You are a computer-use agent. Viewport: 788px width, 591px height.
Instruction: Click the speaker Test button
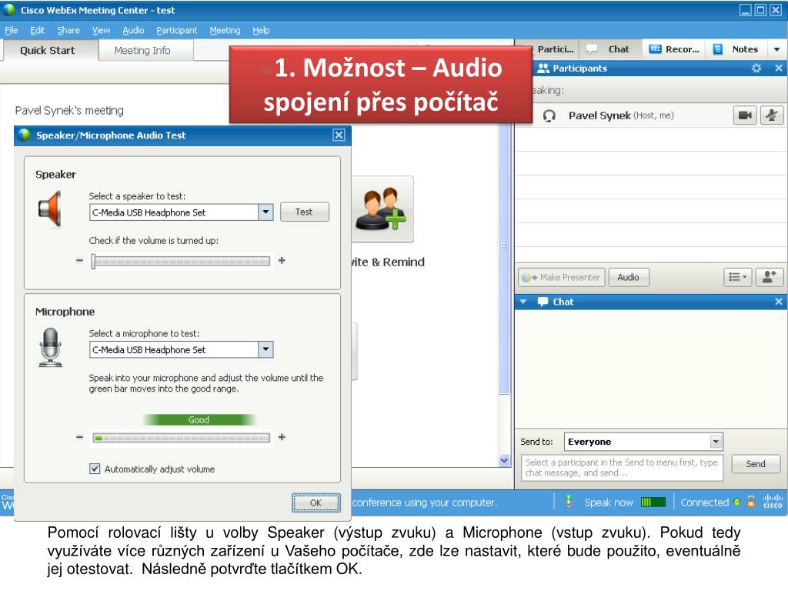coord(304,212)
